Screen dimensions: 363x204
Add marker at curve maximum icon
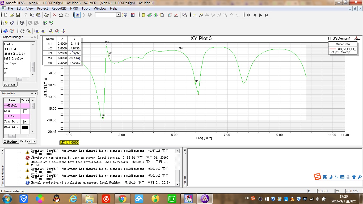click(x=195, y=15)
